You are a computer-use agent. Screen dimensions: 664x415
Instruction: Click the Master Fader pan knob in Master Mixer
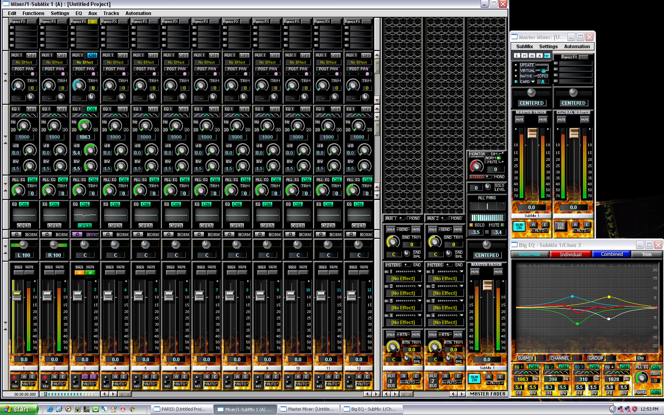pyautogui.click(x=531, y=92)
